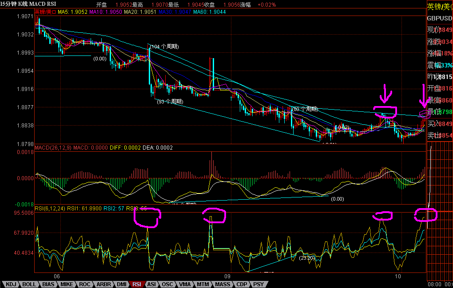Open the MASS indicator tab
The height and width of the screenshot is (288, 453).
tap(223, 284)
